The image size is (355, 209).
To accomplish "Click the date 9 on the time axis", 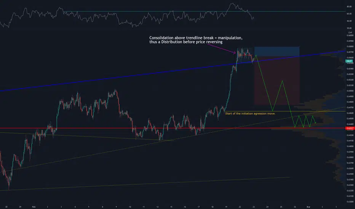I will [x=116, y=207].
